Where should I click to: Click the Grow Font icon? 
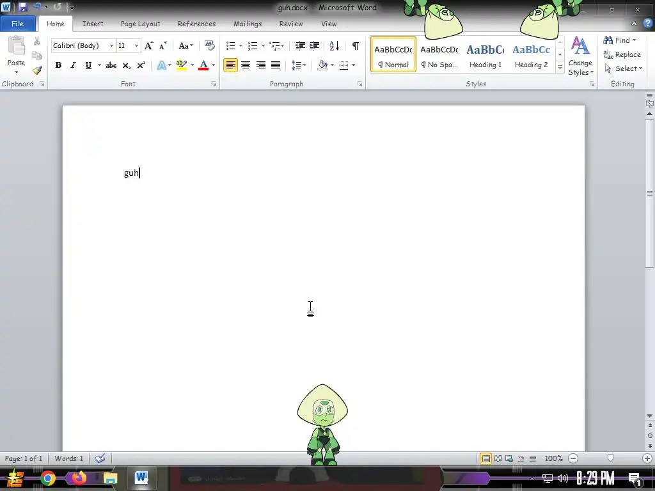coord(148,45)
